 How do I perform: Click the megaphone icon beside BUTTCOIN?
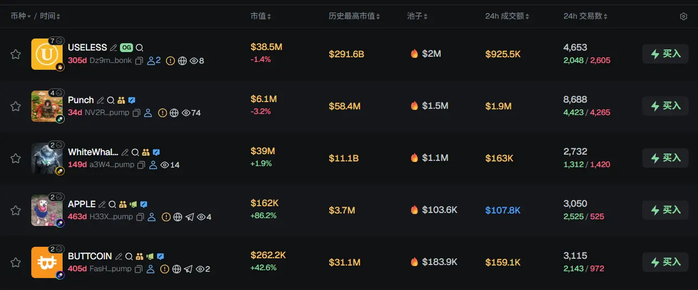coord(150,257)
